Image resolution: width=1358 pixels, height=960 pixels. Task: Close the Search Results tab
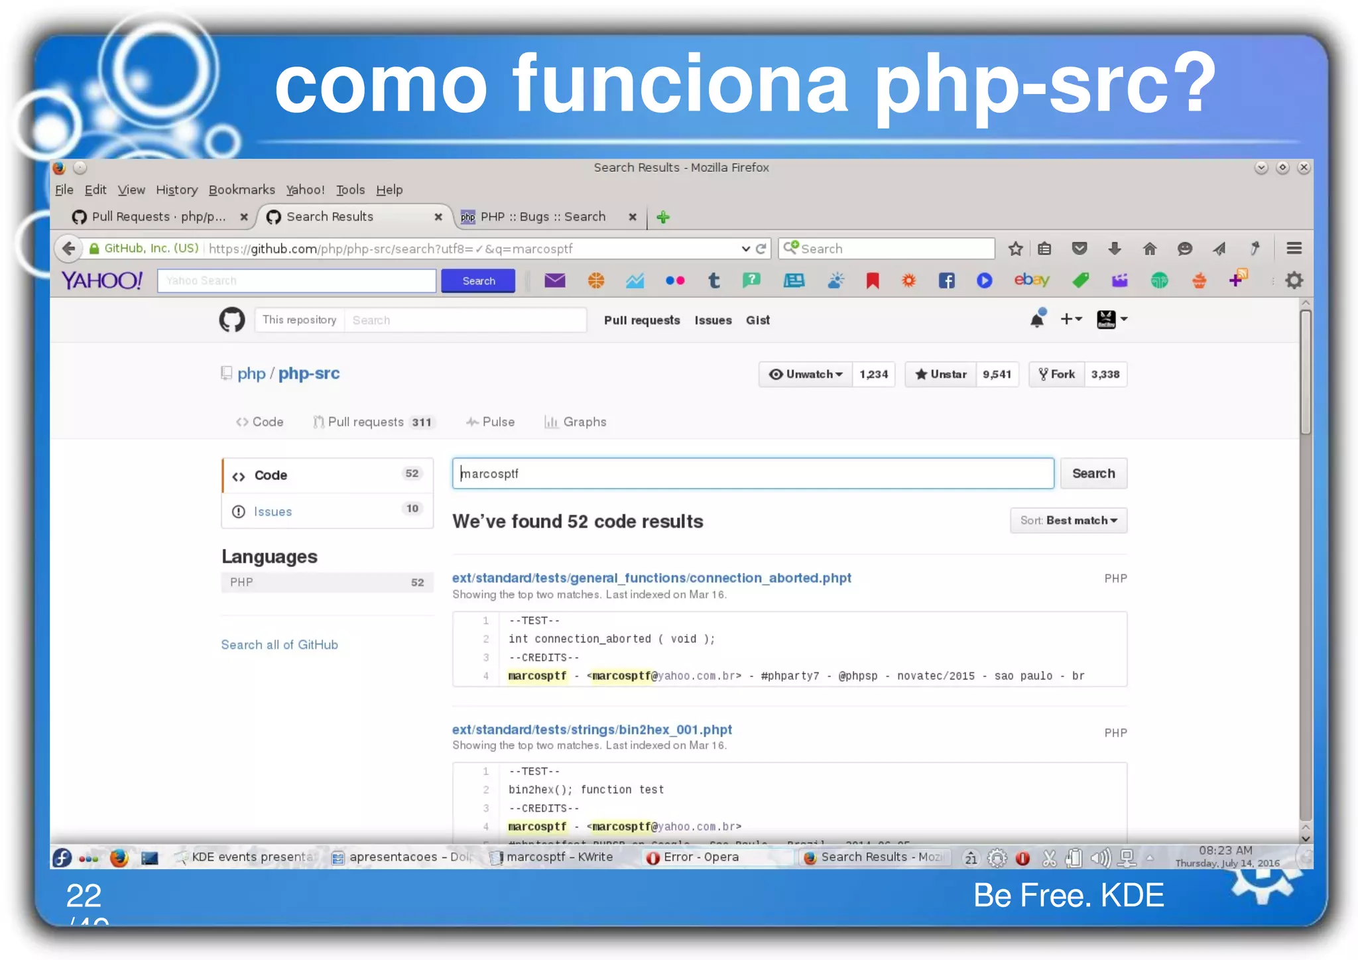[438, 217]
